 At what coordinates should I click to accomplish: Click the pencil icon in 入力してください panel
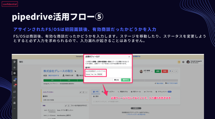[x=80, y=92]
